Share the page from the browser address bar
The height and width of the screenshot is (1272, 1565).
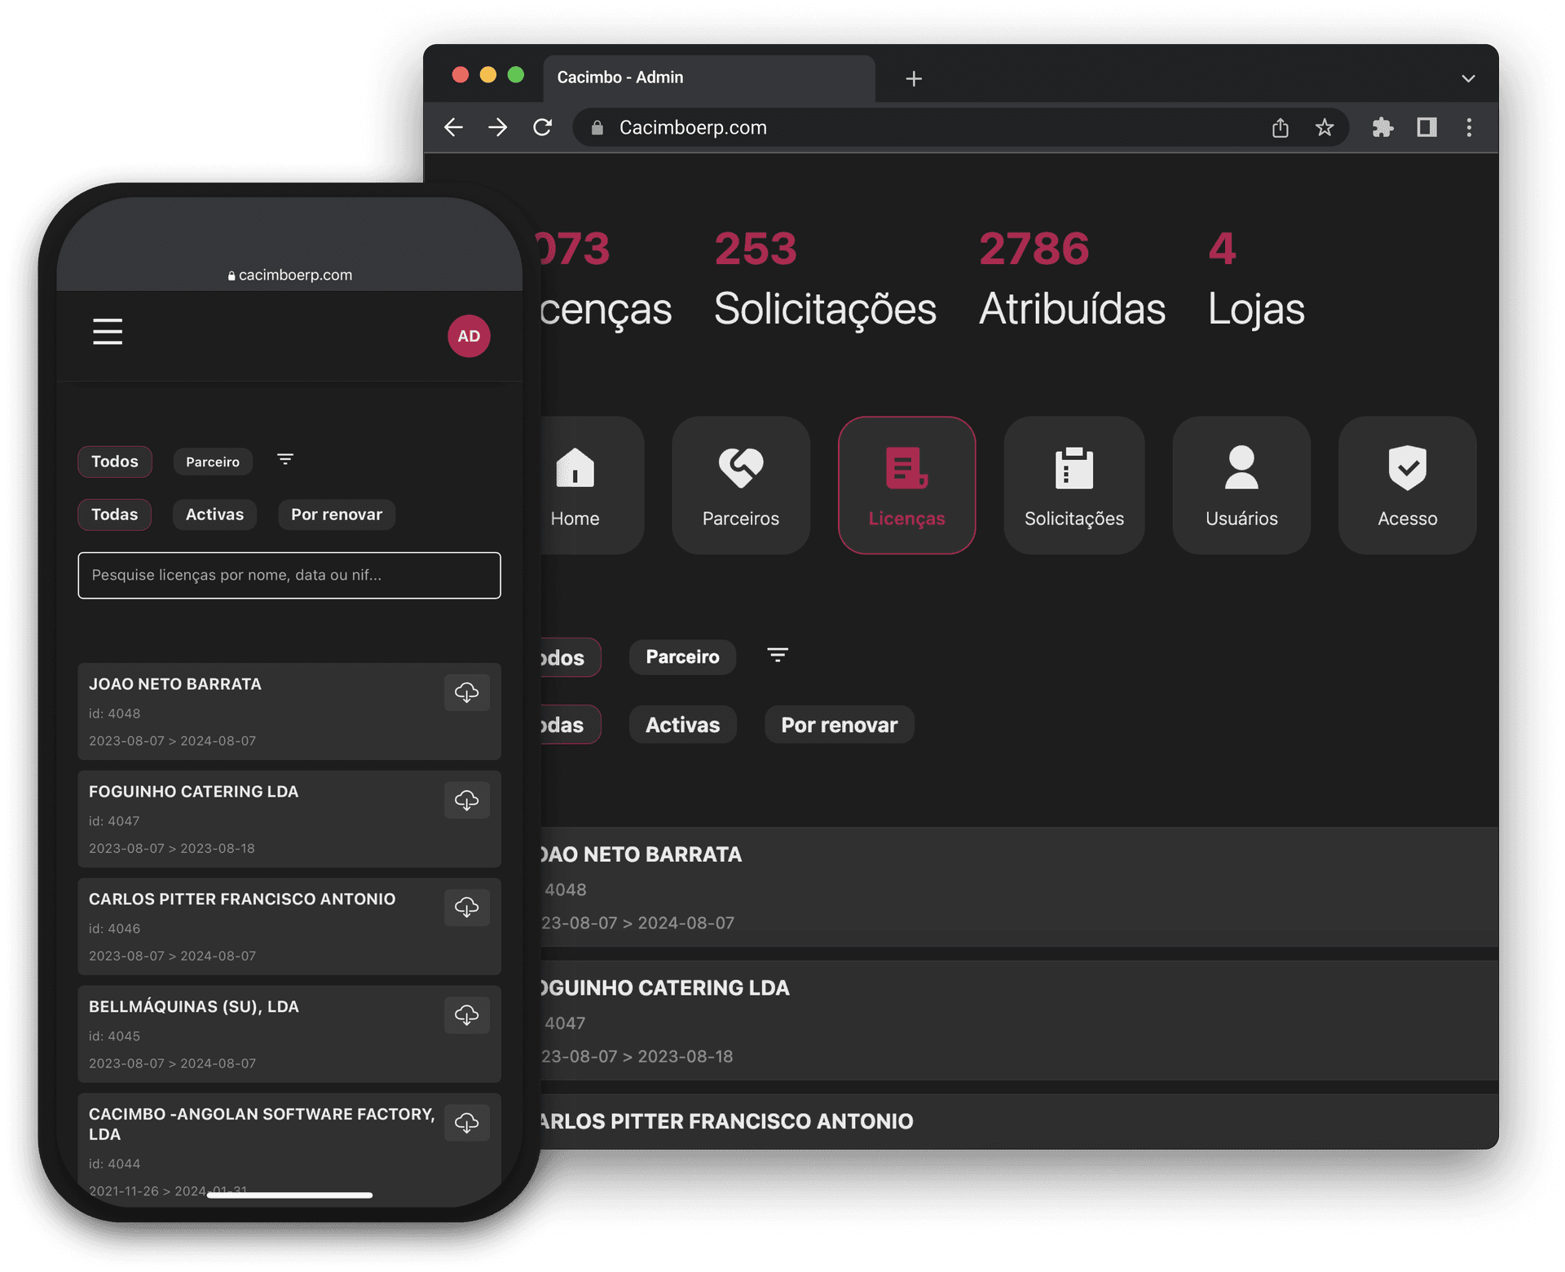[1281, 127]
